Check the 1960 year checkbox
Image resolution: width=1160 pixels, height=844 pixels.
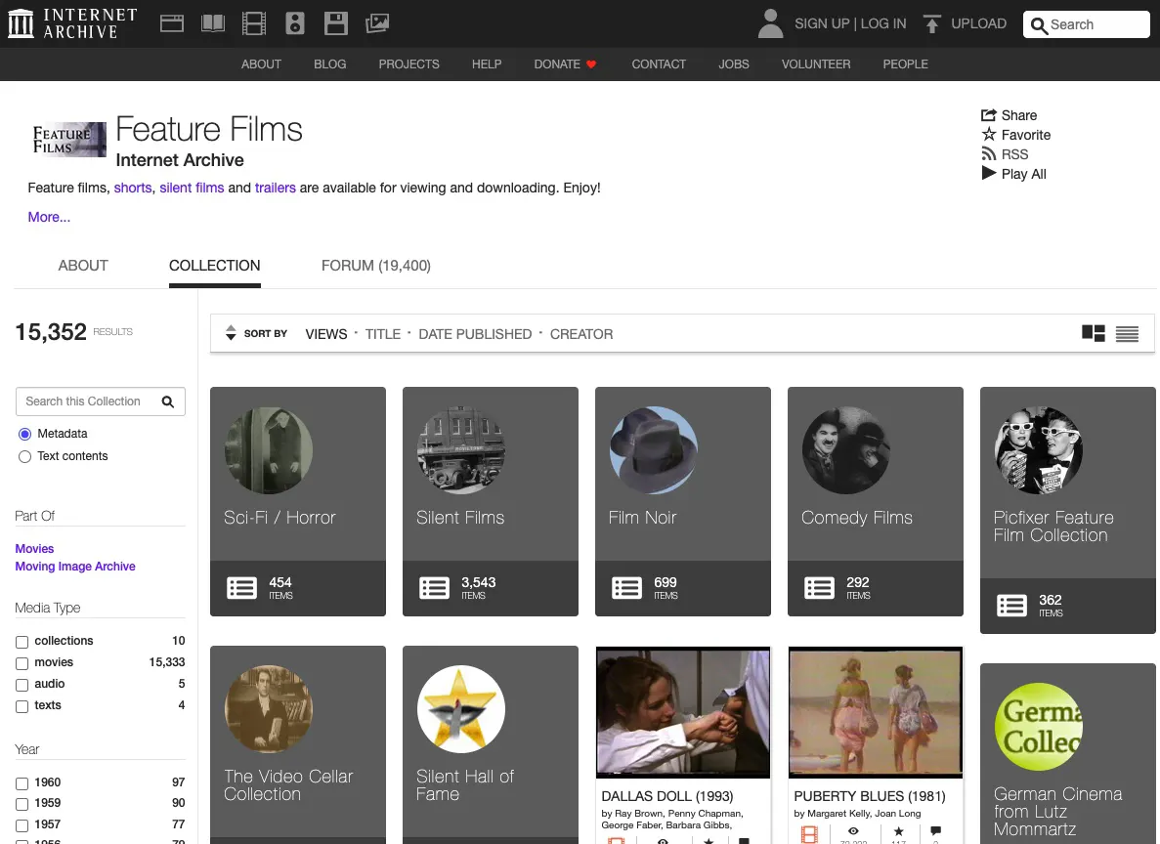22,783
